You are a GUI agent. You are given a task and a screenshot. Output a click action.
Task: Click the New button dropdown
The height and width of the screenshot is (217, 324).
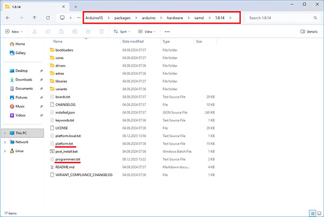(x=15, y=32)
